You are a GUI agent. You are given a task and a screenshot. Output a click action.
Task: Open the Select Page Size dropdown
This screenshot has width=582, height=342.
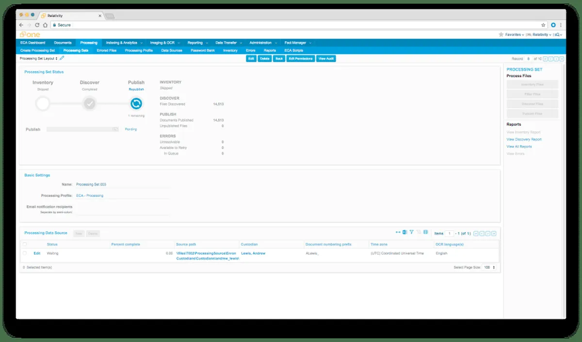pyautogui.click(x=490, y=267)
